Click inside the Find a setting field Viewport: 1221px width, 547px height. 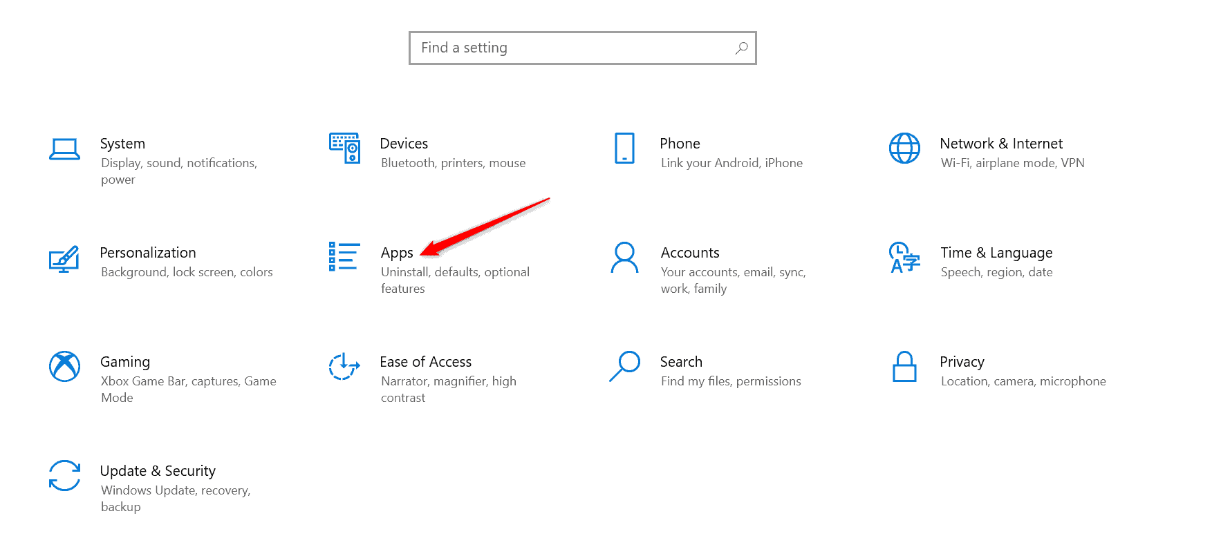(574, 48)
